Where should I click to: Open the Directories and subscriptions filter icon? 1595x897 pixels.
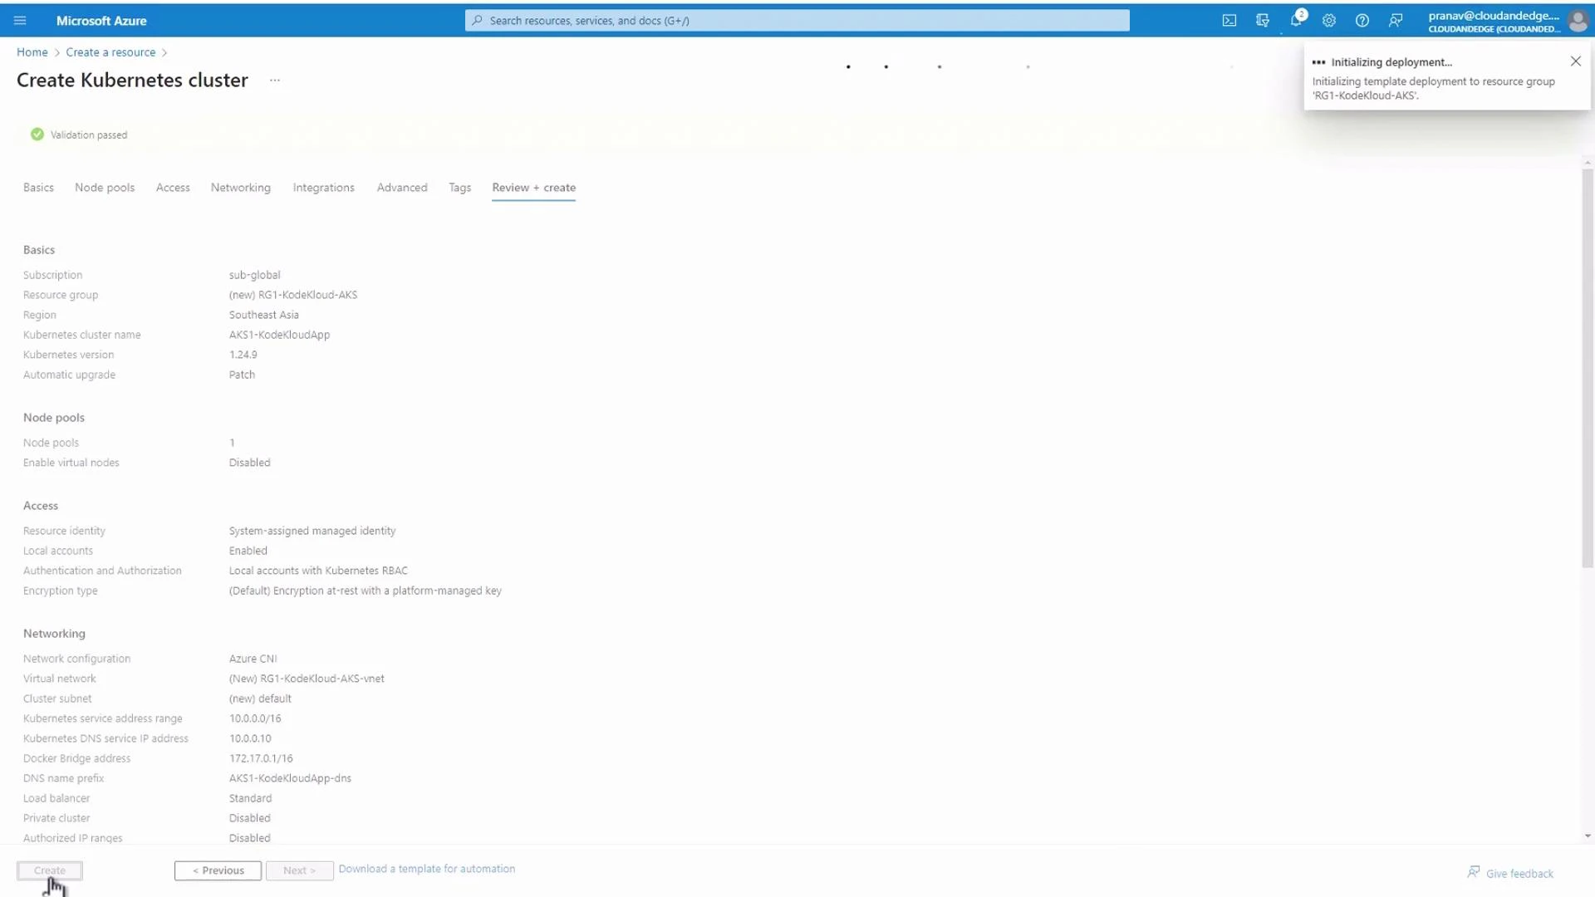pos(1262,20)
